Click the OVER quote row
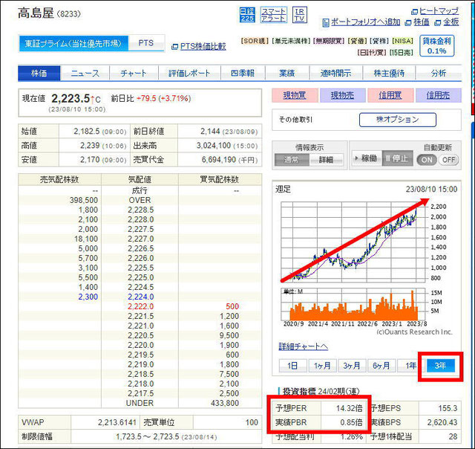 tap(140, 200)
